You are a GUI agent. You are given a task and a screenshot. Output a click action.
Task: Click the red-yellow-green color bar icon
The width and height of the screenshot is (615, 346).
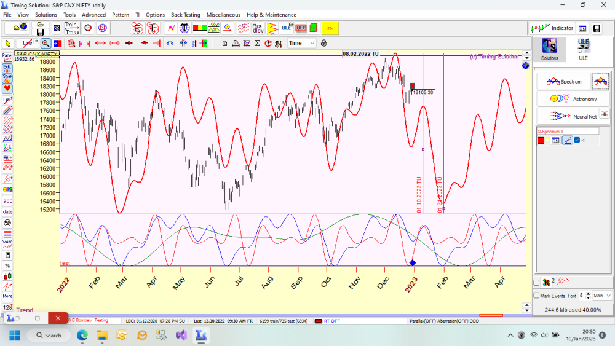[200, 28]
